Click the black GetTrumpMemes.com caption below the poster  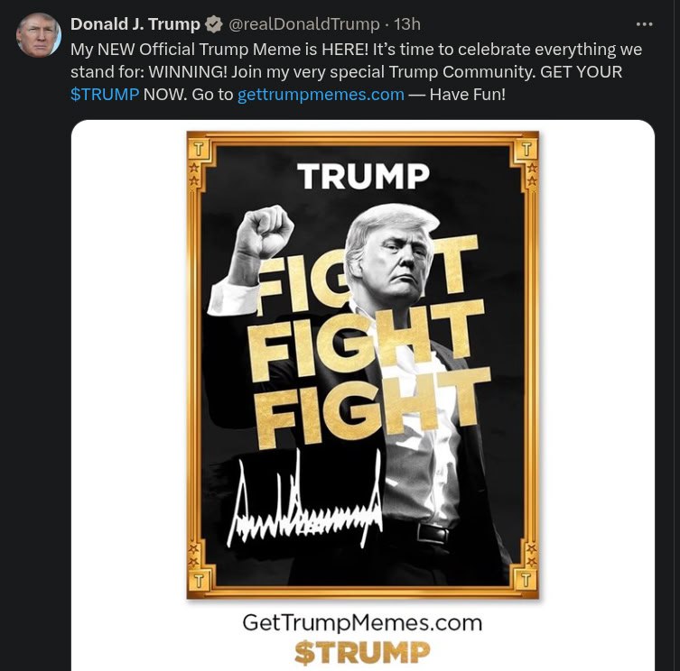click(362, 623)
